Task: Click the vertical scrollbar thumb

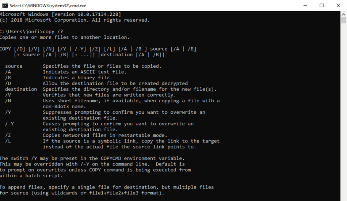Action: [x=343, y=20]
